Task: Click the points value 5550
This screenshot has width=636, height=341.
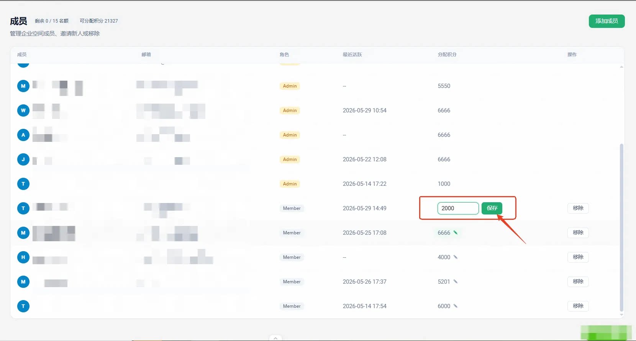Action: (444, 86)
